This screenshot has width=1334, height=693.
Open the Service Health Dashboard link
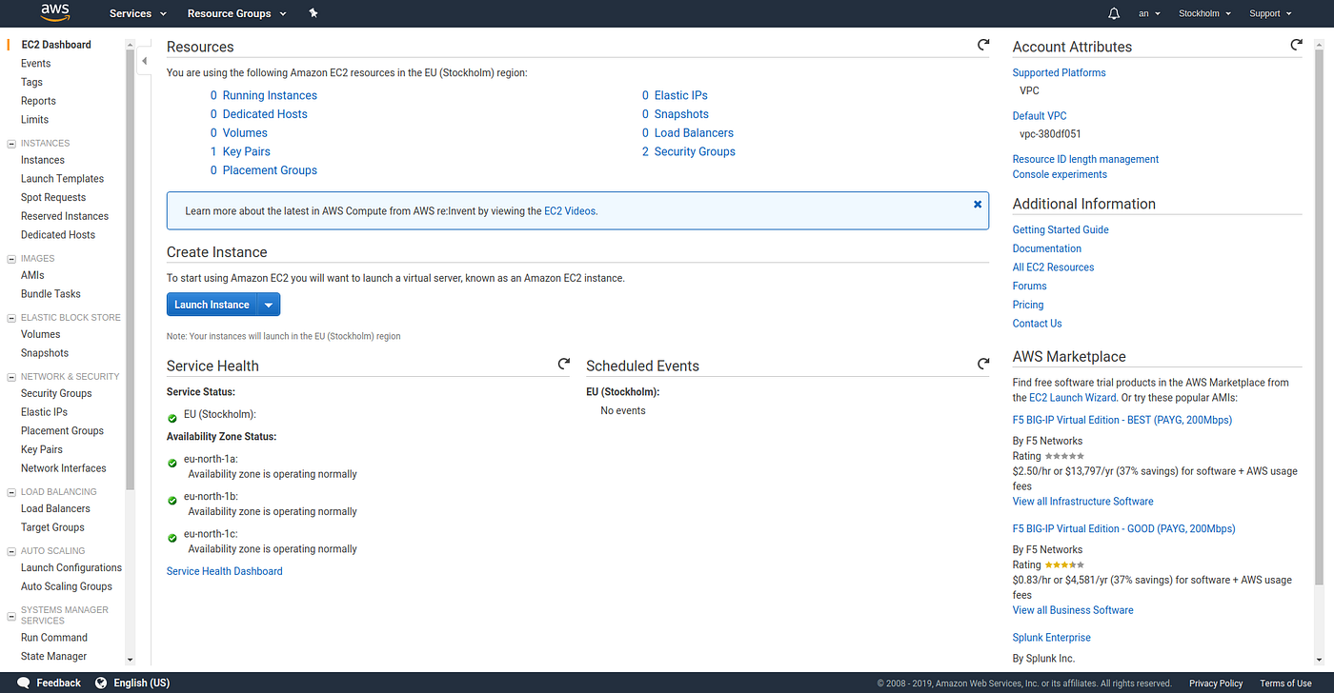click(224, 571)
